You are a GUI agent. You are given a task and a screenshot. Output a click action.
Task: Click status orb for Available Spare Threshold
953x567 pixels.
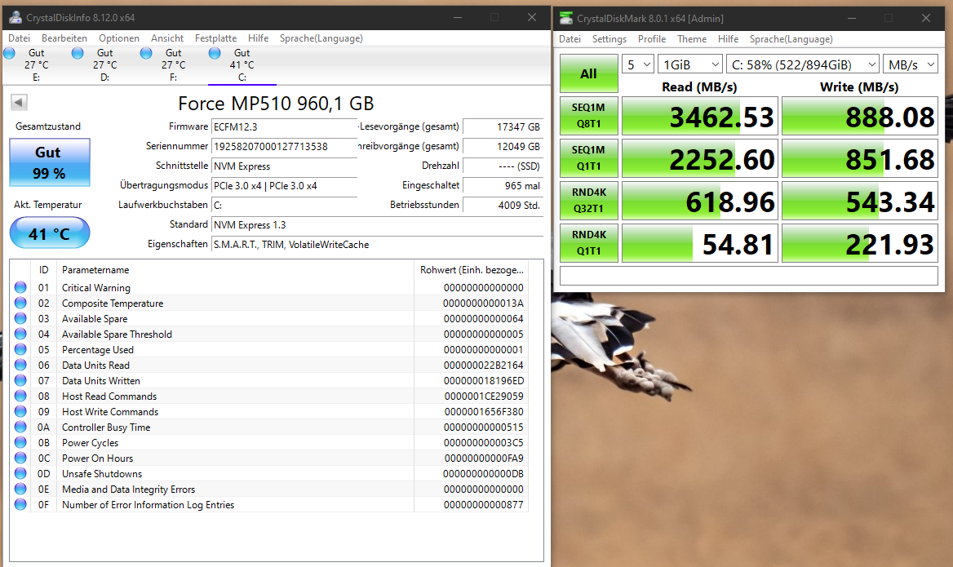tap(20, 334)
